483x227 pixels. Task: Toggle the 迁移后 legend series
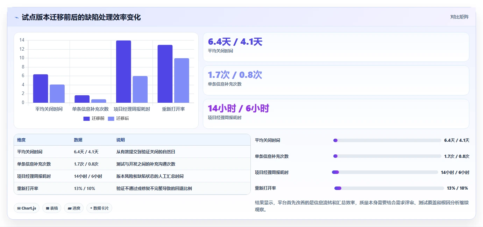(118, 118)
